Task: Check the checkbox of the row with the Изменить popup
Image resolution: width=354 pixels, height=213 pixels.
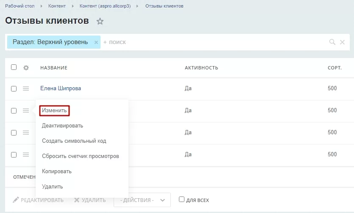Action: tap(14, 111)
